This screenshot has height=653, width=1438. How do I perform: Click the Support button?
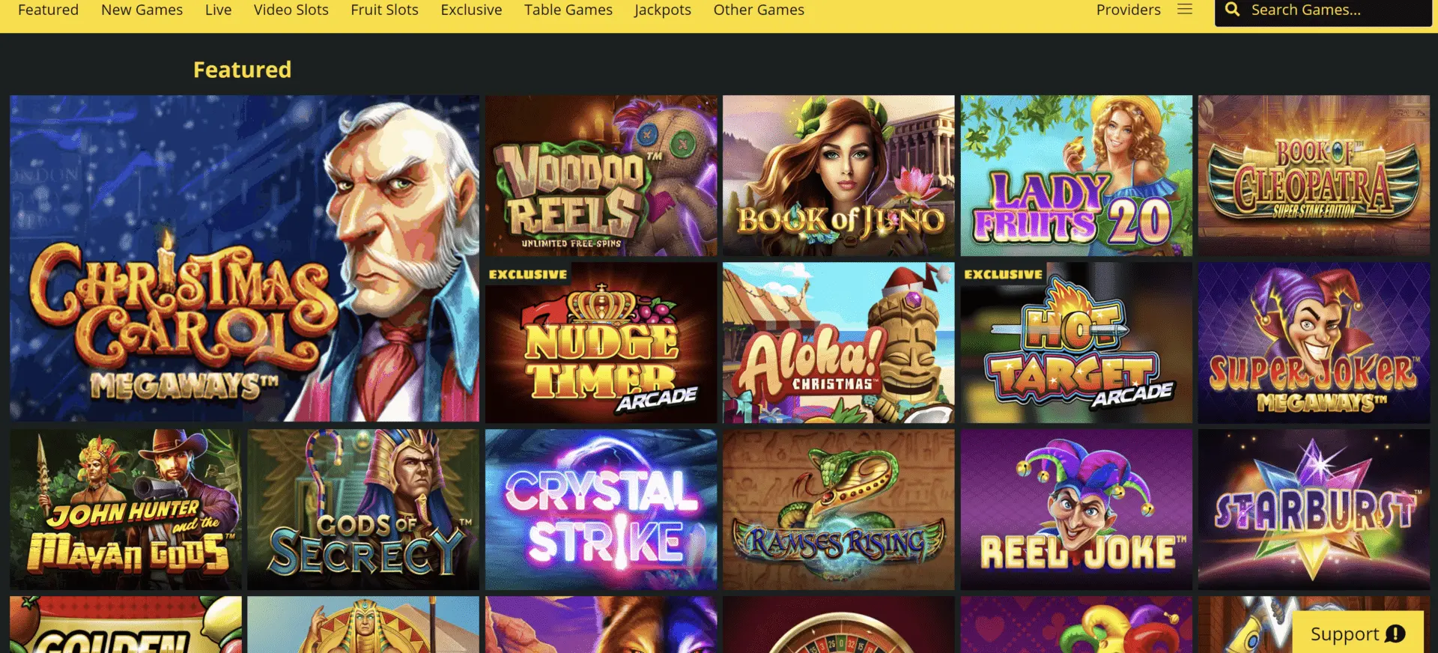[1358, 633]
